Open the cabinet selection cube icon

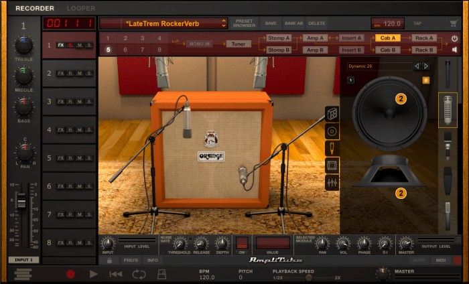pos(332,114)
